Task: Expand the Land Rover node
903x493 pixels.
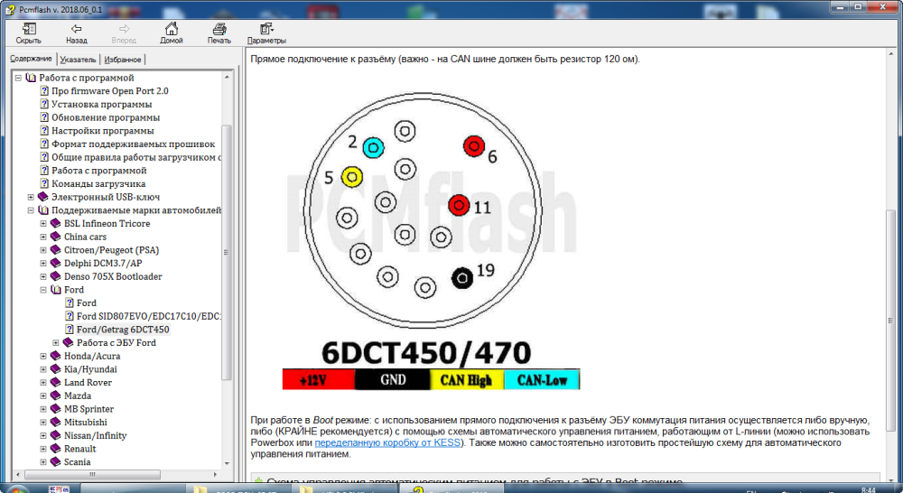Action: click(43, 383)
